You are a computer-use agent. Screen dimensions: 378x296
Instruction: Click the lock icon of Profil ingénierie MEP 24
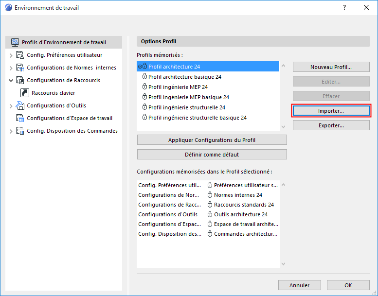tap(144, 87)
